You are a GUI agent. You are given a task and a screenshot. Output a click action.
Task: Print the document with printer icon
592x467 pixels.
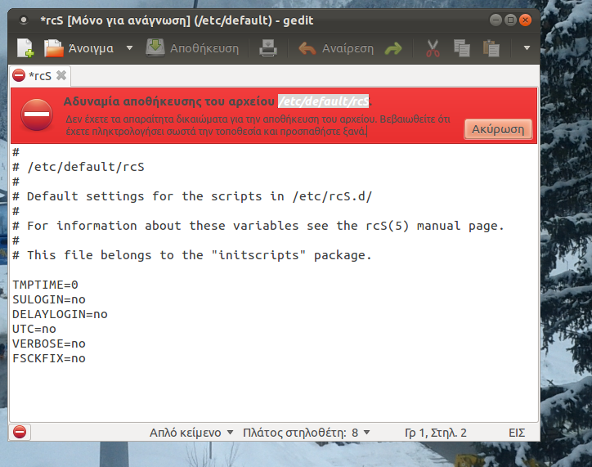tap(268, 48)
